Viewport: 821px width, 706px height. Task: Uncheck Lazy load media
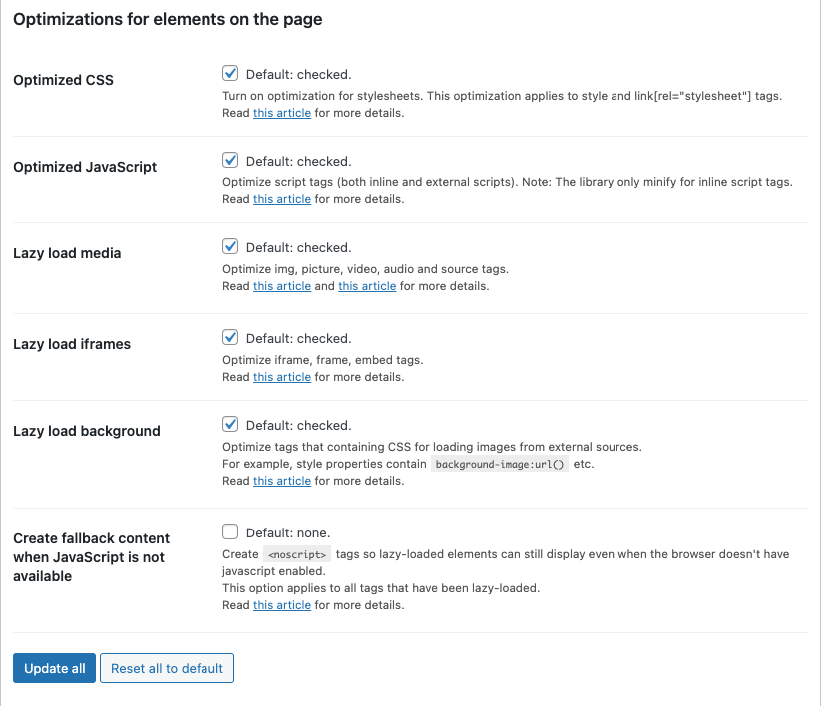point(230,246)
